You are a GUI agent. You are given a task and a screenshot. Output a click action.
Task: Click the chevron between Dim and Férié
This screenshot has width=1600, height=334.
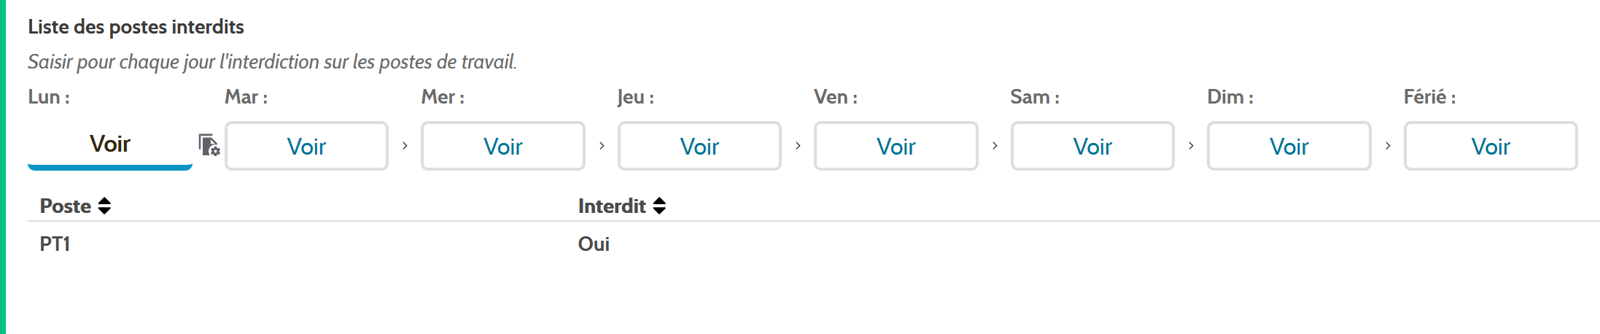(x=1388, y=146)
